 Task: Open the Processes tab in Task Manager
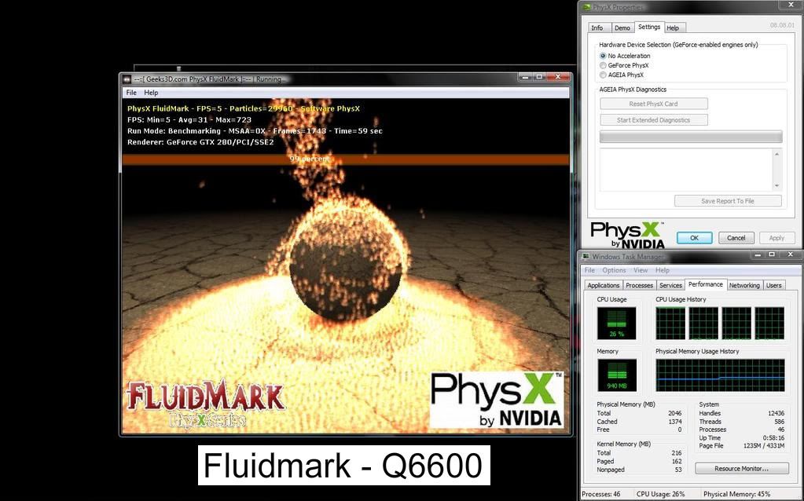[x=640, y=285]
